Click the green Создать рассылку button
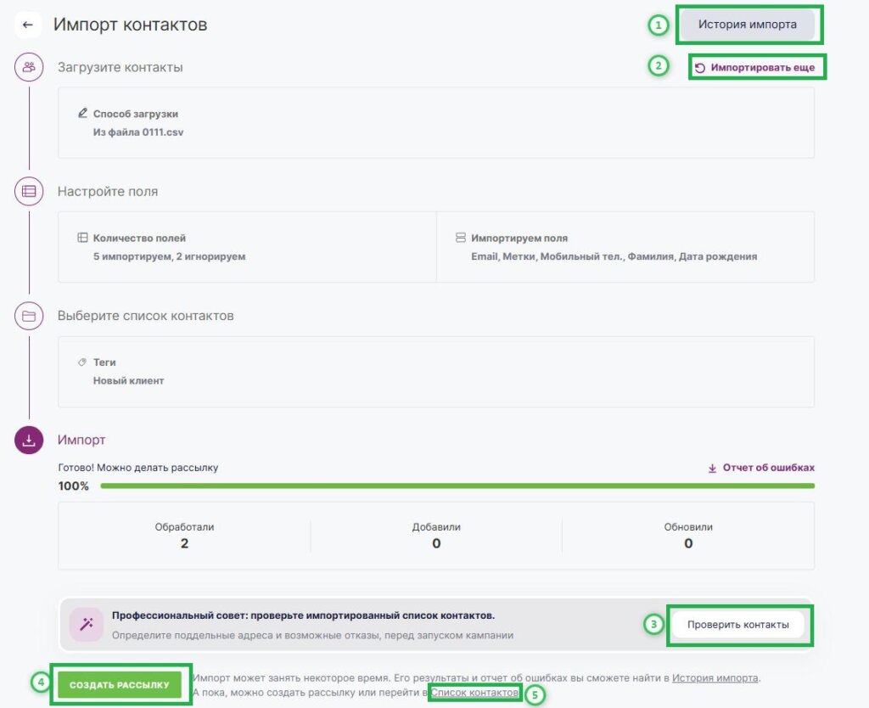This screenshot has width=869, height=708. click(120, 684)
